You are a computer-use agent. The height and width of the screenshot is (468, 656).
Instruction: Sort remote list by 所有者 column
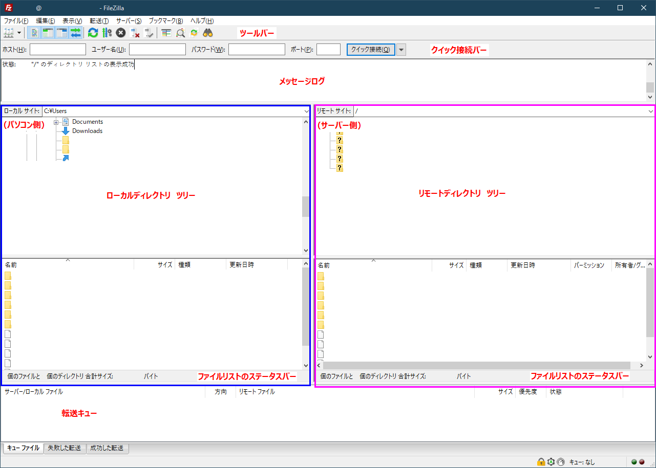coord(629,265)
